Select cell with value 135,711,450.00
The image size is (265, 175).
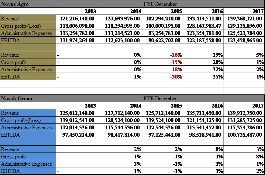click(203, 113)
